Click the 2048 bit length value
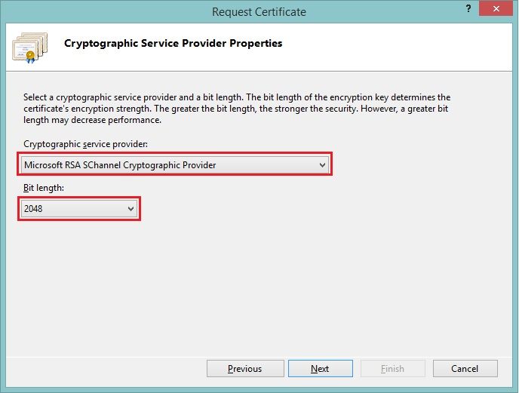Screen dimensions: 519x393 point(33,208)
